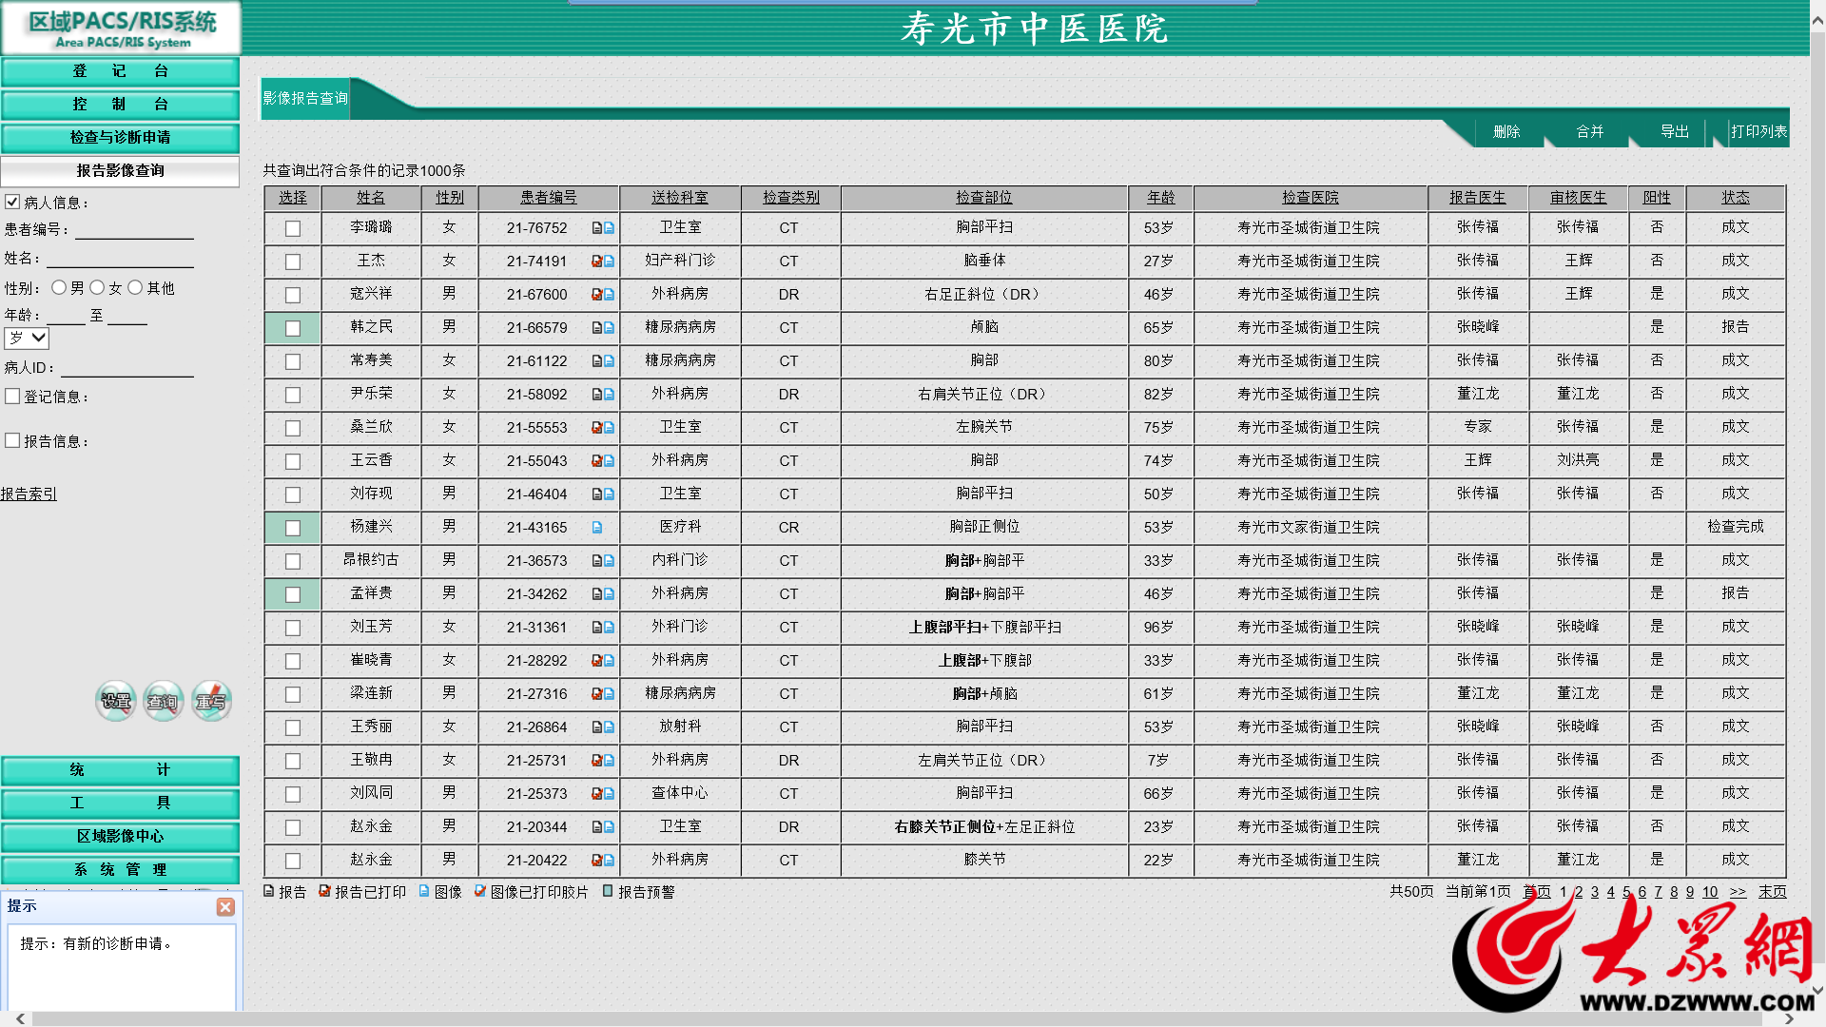The width and height of the screenshot is (1826, 1027).
Task: Open the 报告索引 link
Action: (x=29, y=494)
